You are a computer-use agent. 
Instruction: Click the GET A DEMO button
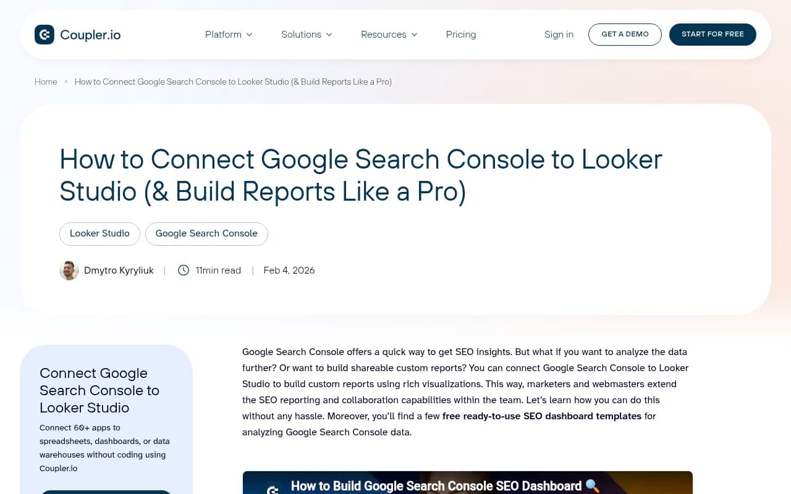tap(625, 35)
